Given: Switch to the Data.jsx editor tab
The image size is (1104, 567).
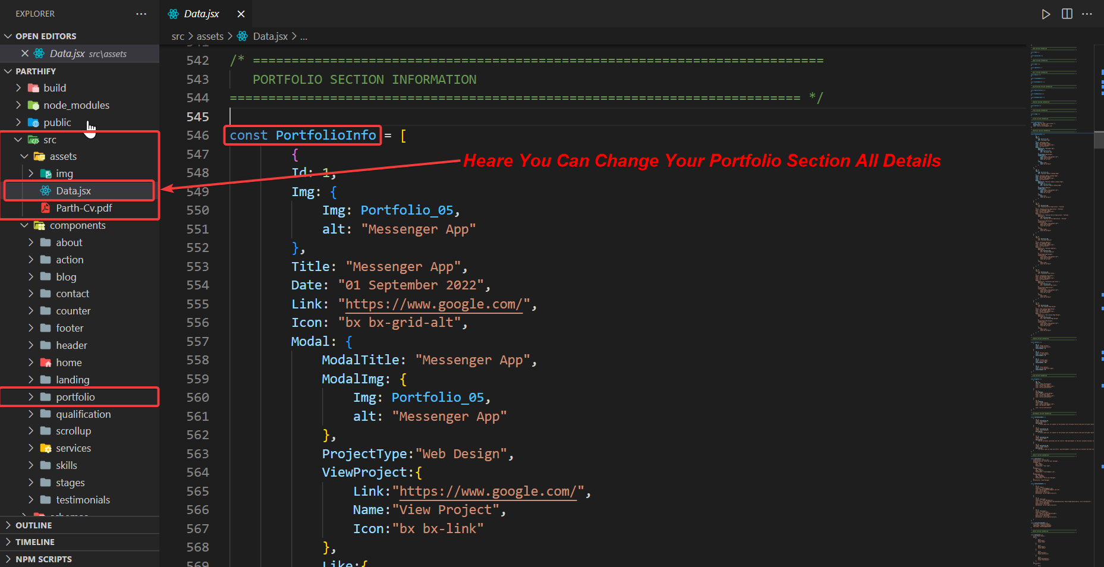Looking at the screenshot, I should click(201, 14).
